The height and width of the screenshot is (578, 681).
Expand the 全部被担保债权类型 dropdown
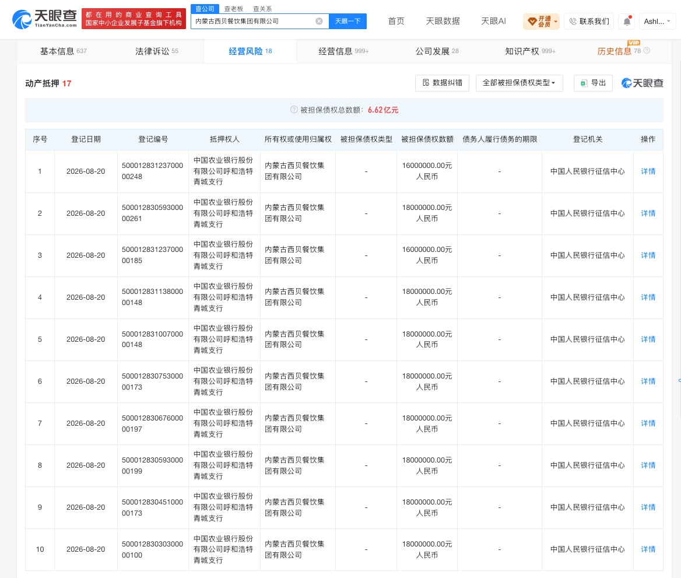(519, 83)
